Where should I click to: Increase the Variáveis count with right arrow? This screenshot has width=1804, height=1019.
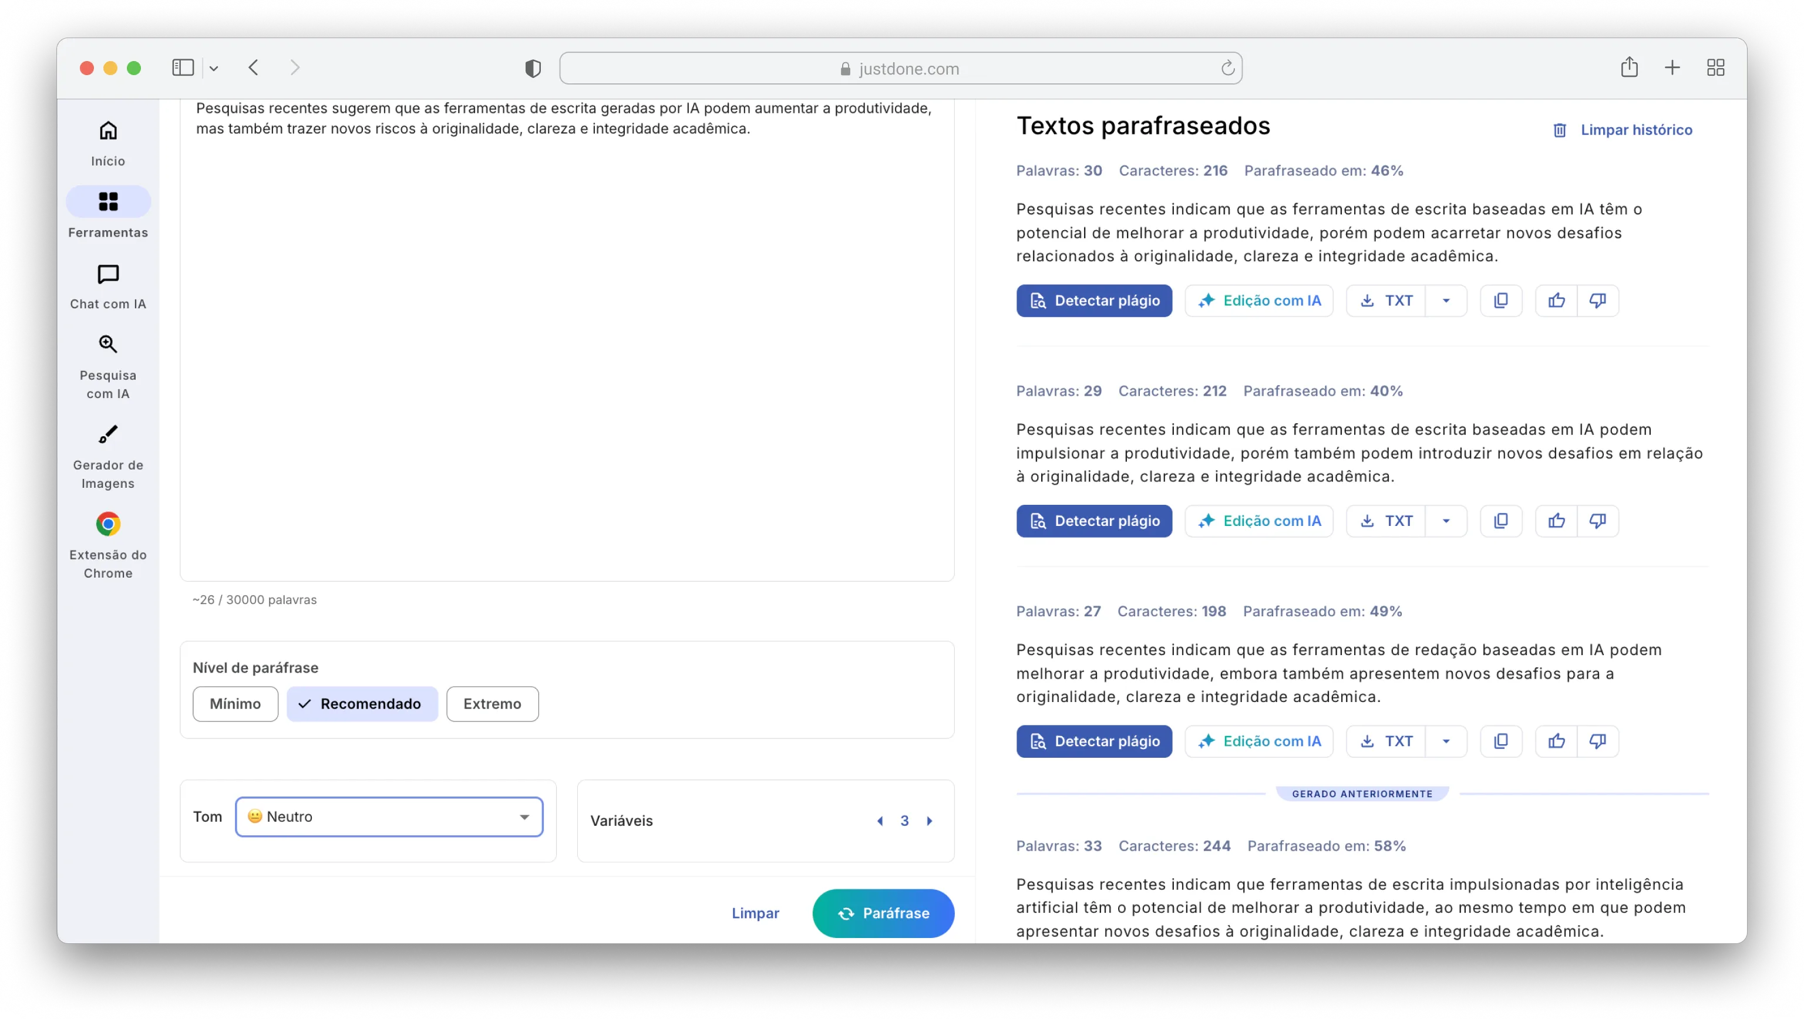[930, 821]
